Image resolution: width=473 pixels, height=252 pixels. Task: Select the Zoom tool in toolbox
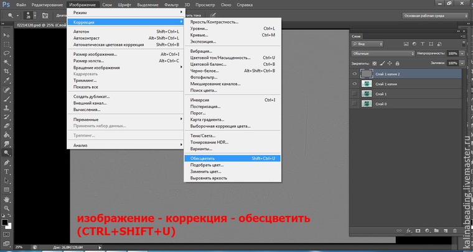(7, 208)
